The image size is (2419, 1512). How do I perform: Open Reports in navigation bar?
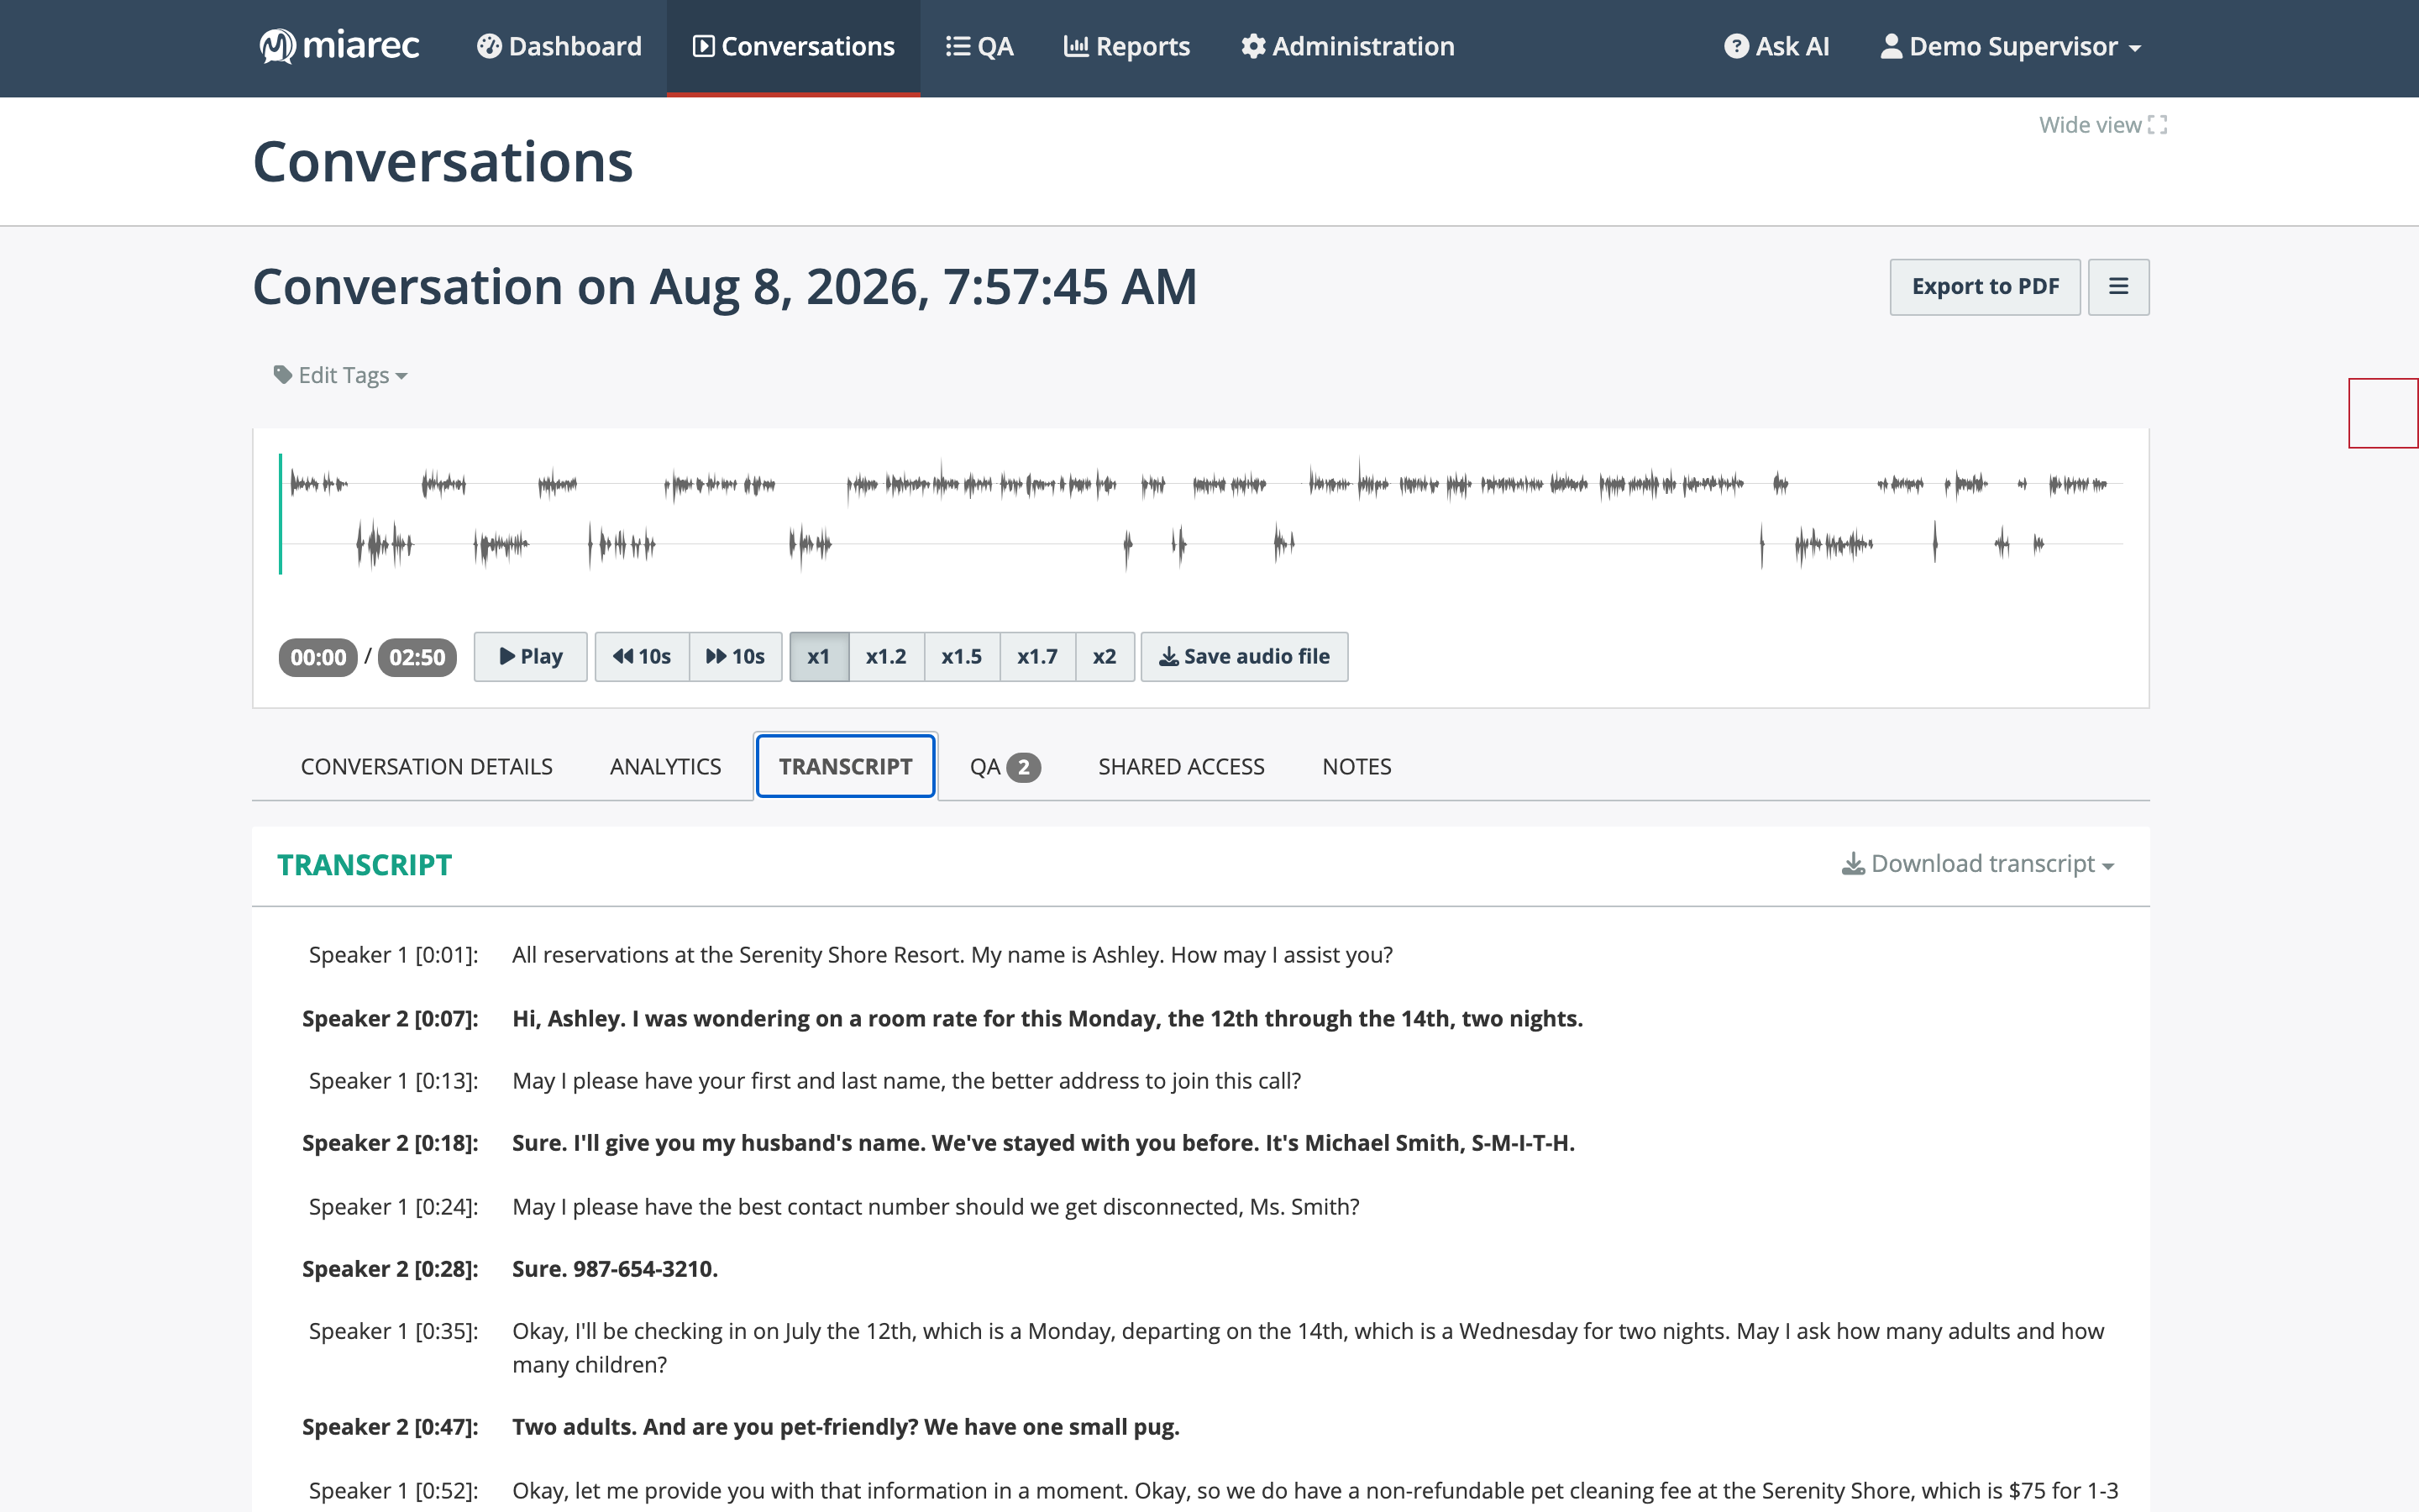1126,47
